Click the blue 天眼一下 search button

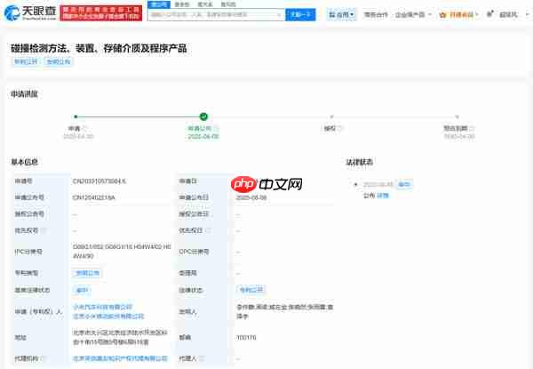(300, 14)
